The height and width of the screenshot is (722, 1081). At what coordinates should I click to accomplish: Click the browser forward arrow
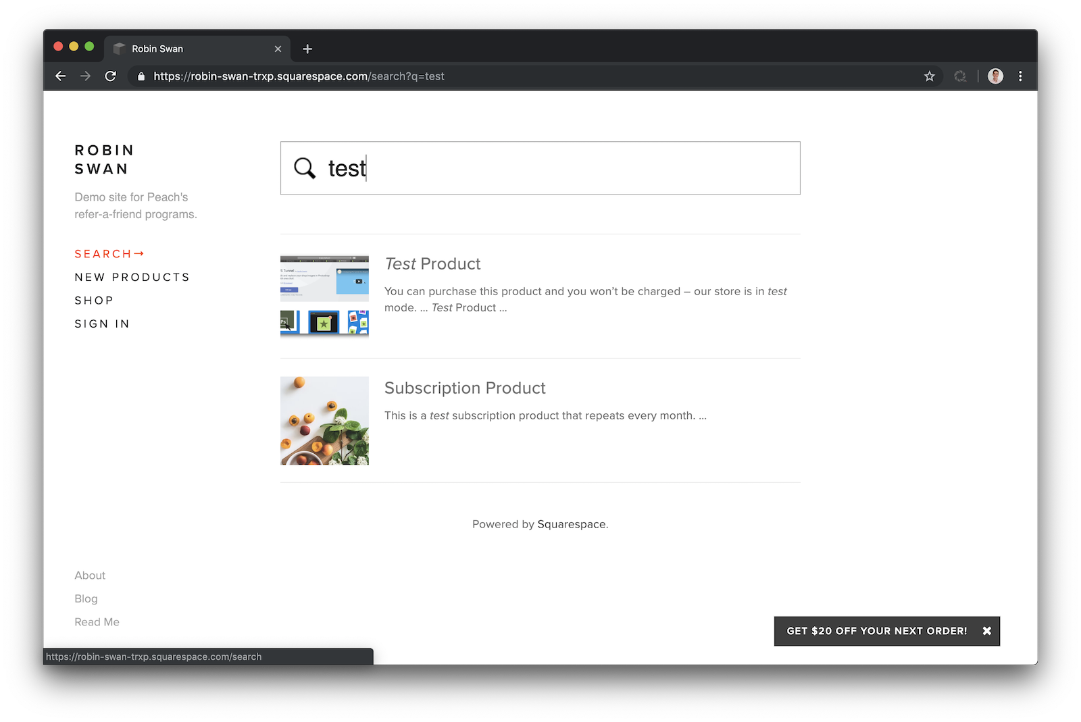tap(85, 76)
